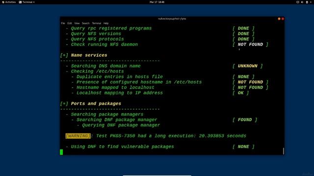Image resolution: width=314 pixels, height=176 pixels.
Task: Open the Terminal app menu in top bar
Action: point(26,2)
